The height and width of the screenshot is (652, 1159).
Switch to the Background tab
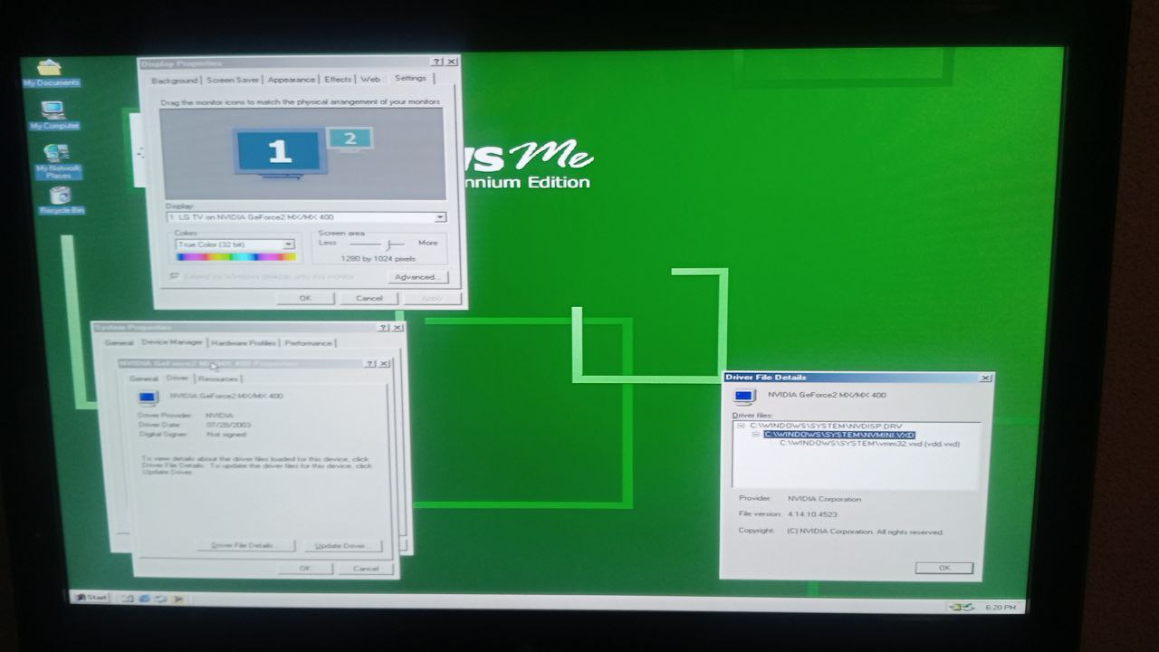pyautogui.click(x=175, y=81)
